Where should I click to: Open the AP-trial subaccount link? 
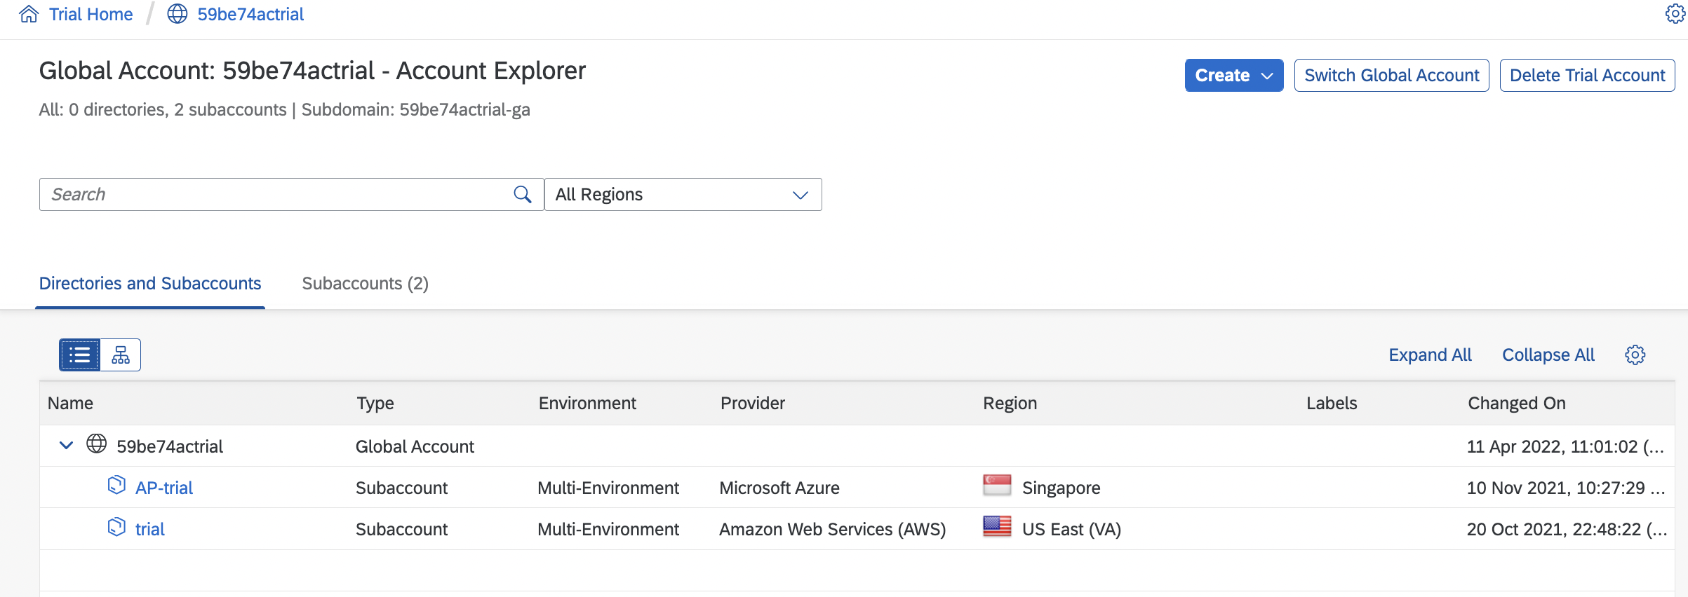pos(164,488)
